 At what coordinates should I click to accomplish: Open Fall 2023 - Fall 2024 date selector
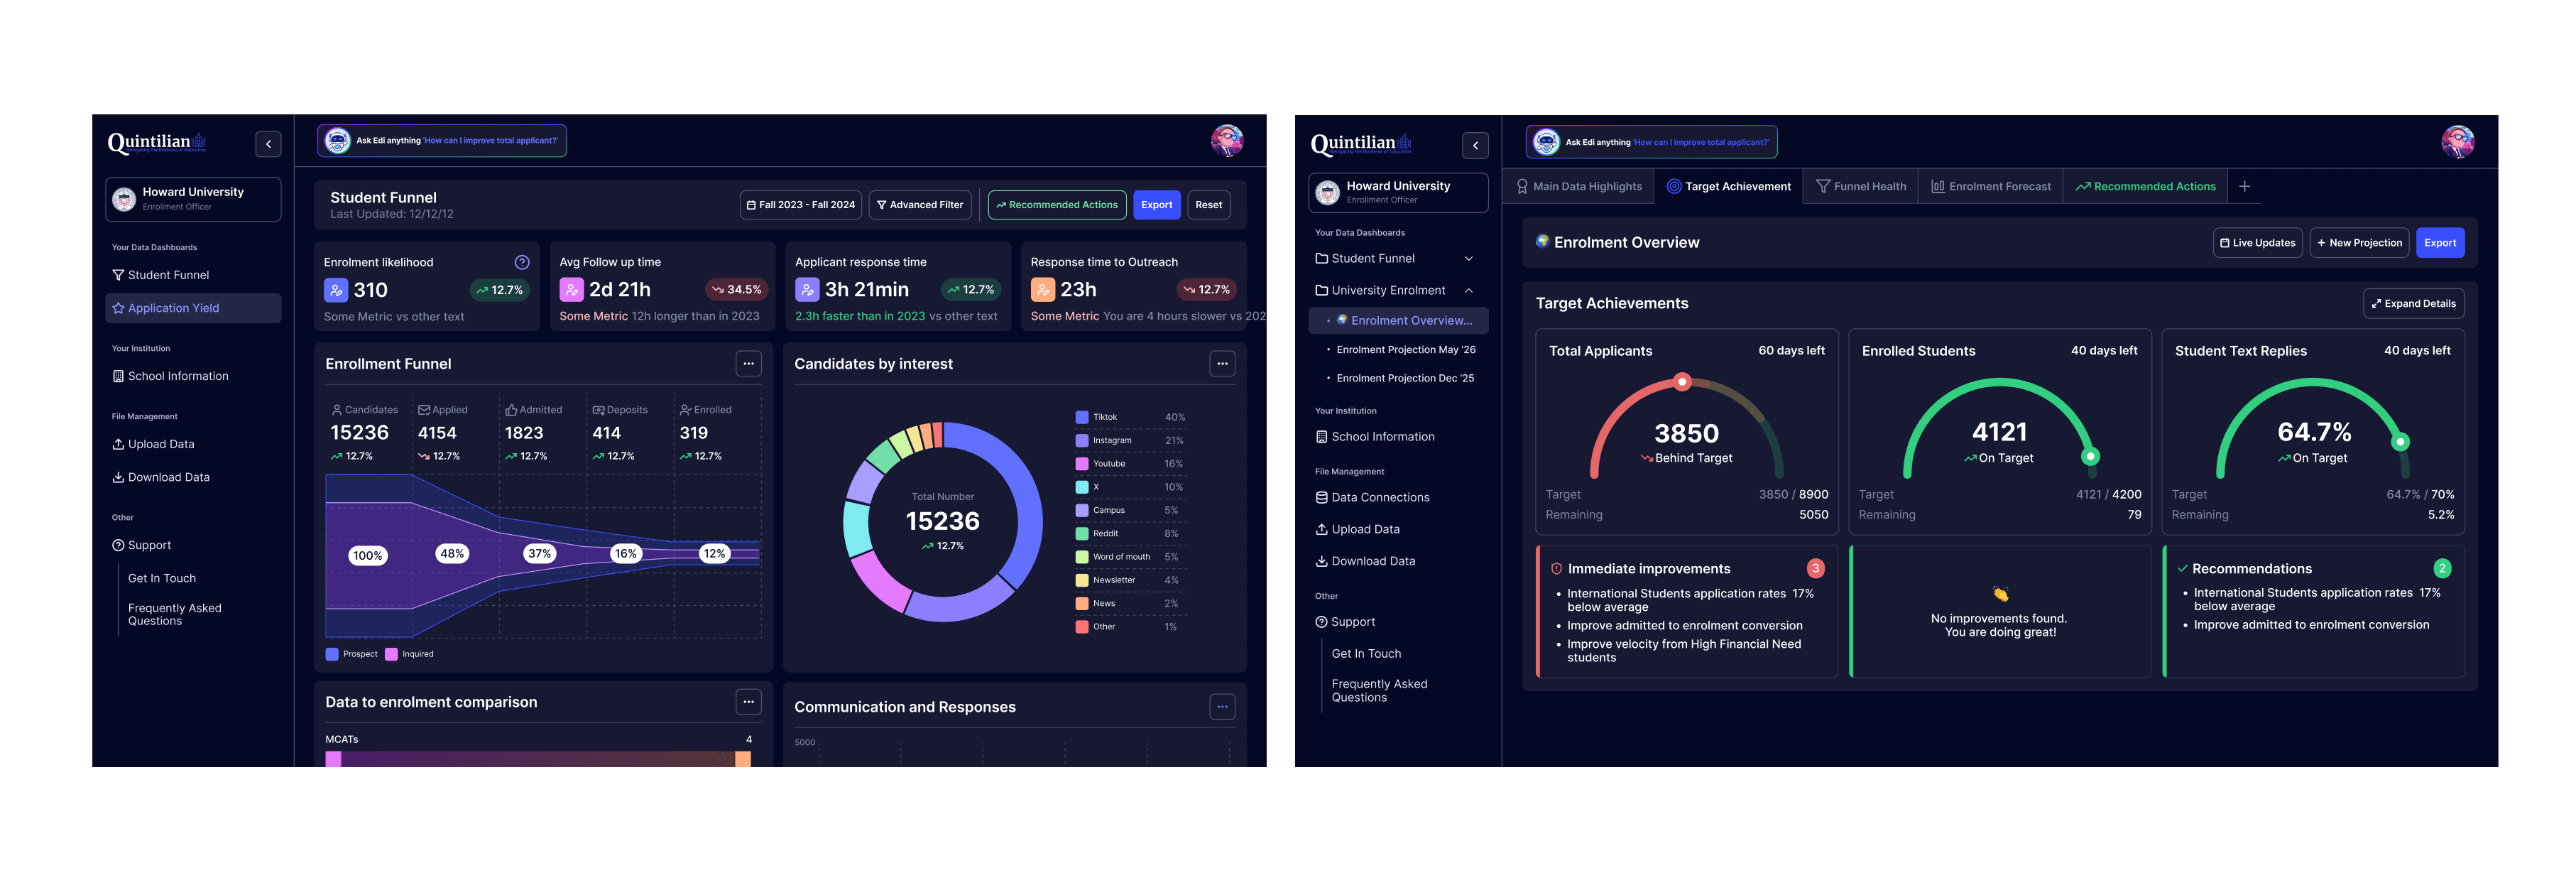(x=800, y=205)
